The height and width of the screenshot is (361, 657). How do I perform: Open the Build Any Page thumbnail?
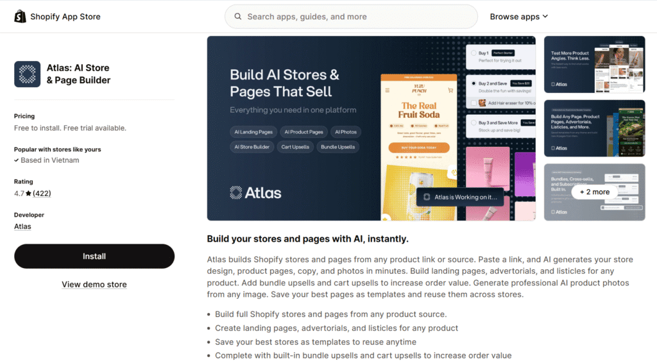(x=595, y=128)
